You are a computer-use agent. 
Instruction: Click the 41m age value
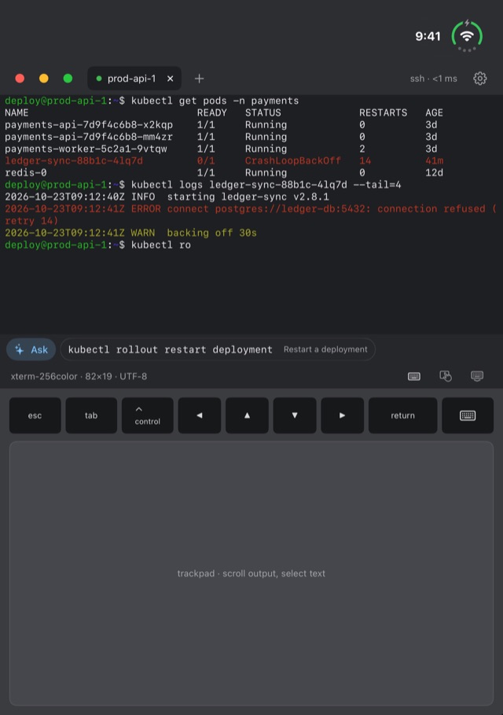pyautogui.click(x=434, y=160)
